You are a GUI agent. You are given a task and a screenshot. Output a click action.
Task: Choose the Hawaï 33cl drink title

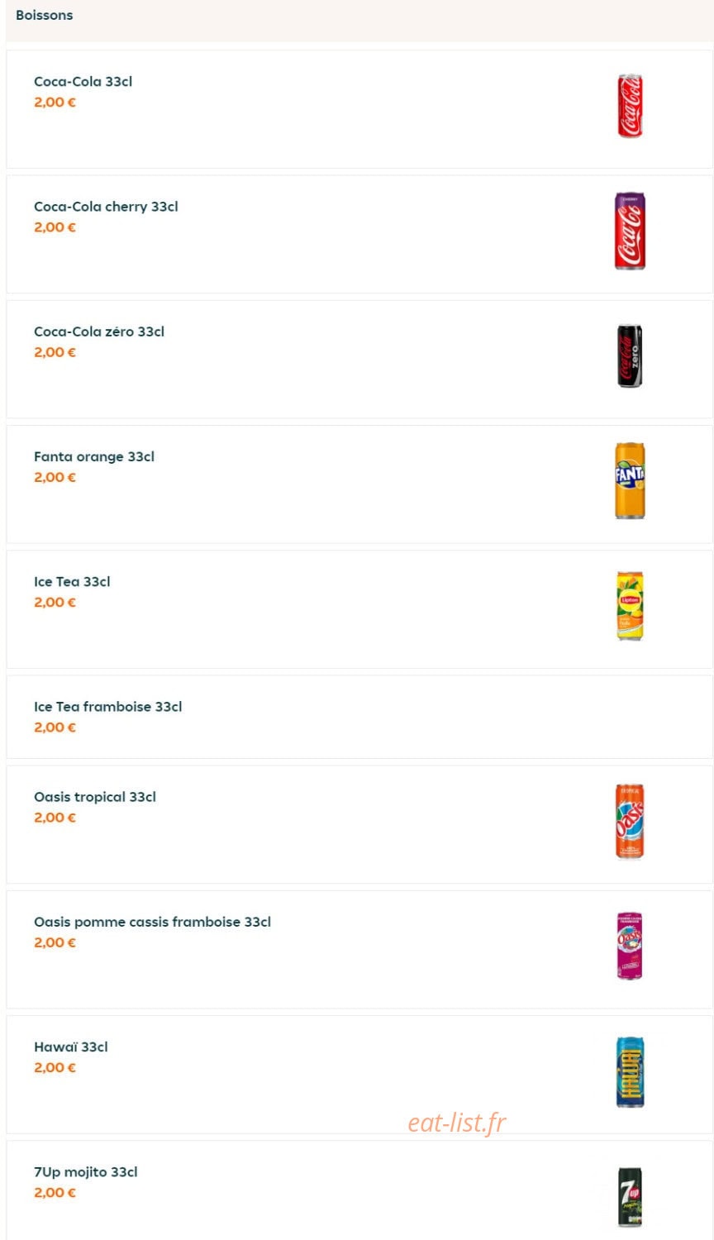[71, 1047]
